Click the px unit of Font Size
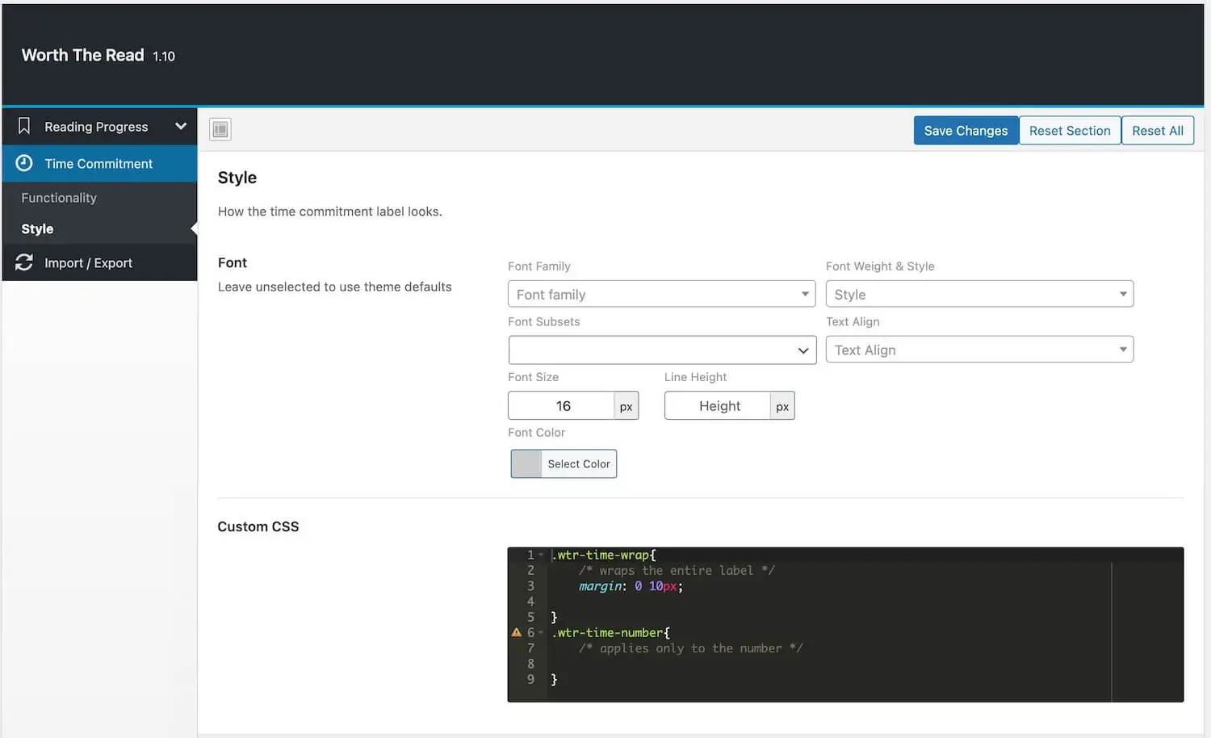The width and height of the screenshot is (1211, 738). point(626,406)
